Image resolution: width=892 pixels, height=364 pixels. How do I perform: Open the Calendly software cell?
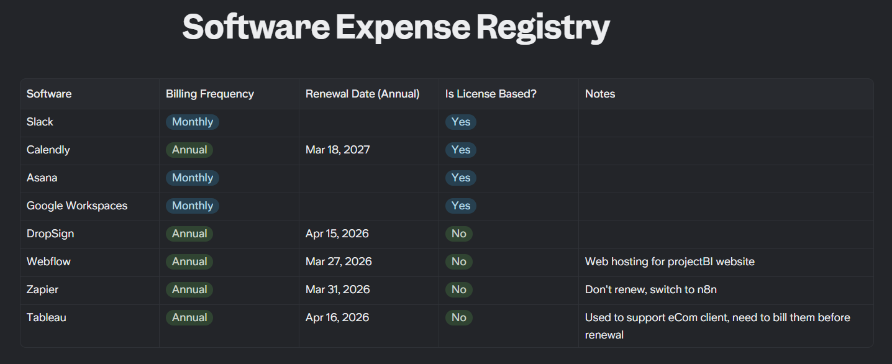point(89,150)
